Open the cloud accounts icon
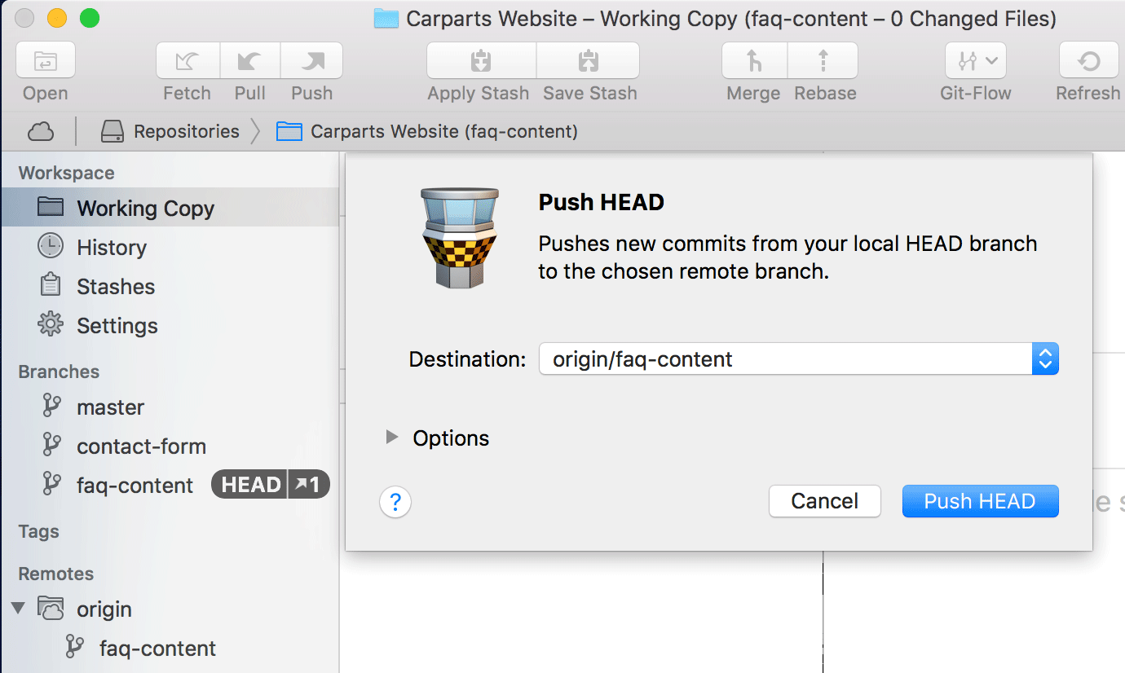The height and width of the screenshot is (673, 1125). coord(41,131)
